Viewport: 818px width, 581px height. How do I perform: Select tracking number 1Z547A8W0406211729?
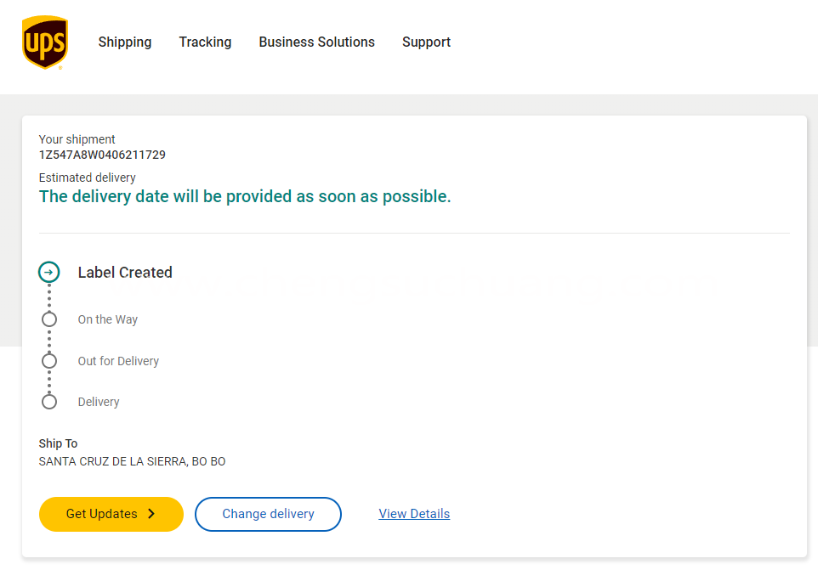pos(102,155)
